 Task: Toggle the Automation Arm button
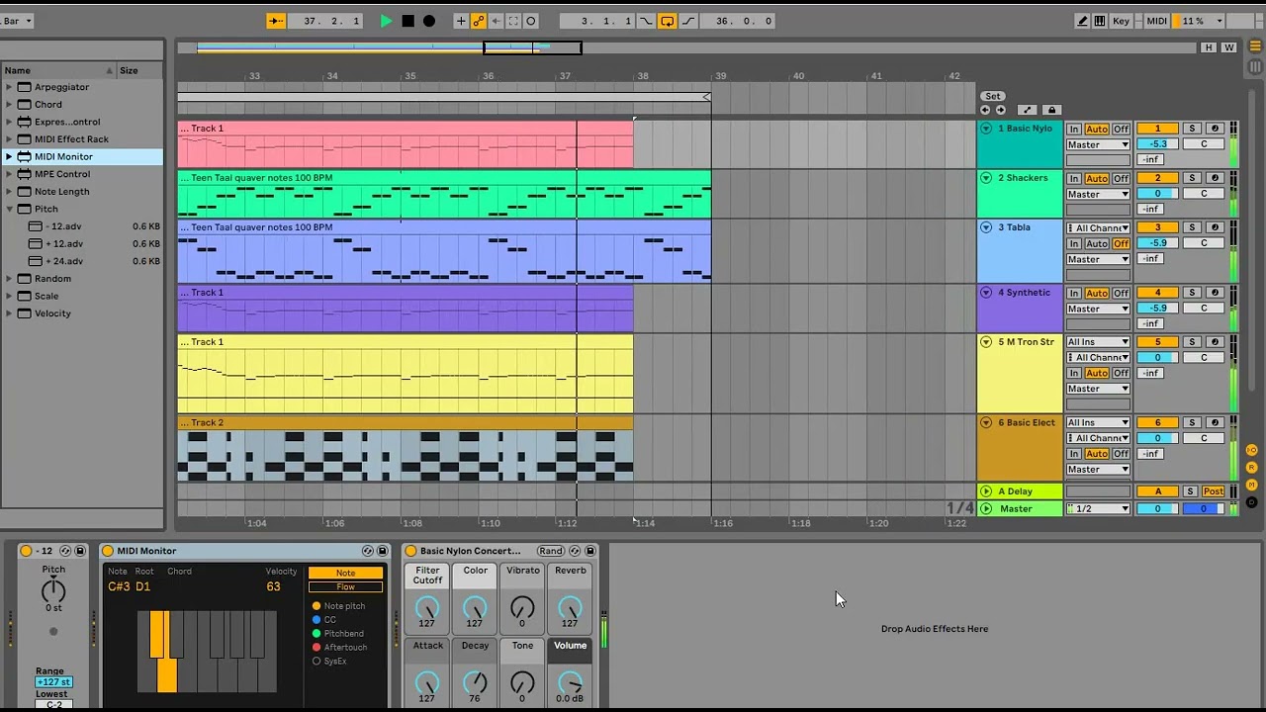(x=478, y=21)
